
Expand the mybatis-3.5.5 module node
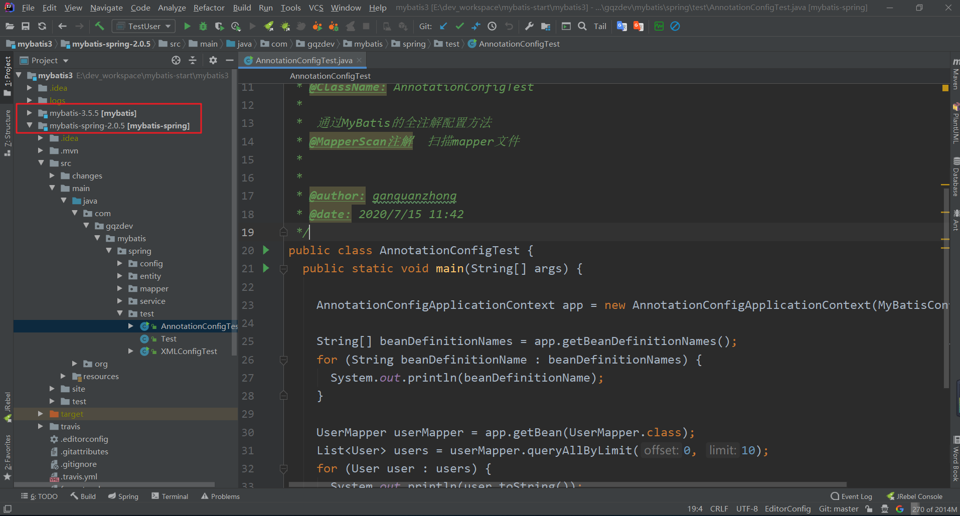click(x=30, y=113)
